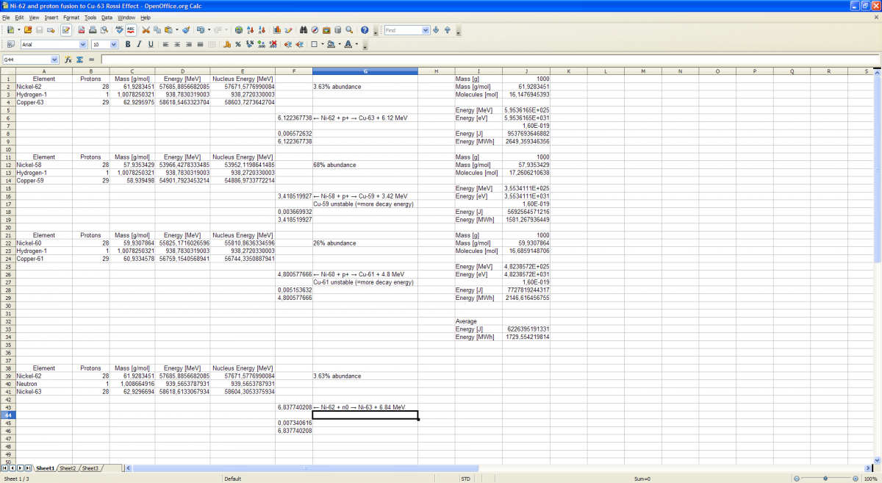
Task: Click the STD selection mode in status bar
Action: [465, 479]
